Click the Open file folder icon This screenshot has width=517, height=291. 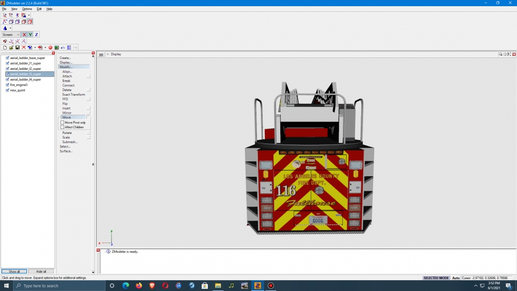(x=11, y=48)
